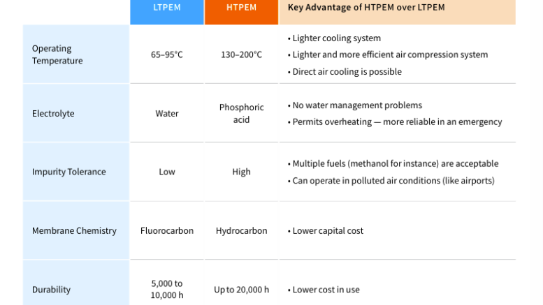Select the Membrane Chemistry row label
The height and width of the screenshot is (305, 543).
click(74, 230)
